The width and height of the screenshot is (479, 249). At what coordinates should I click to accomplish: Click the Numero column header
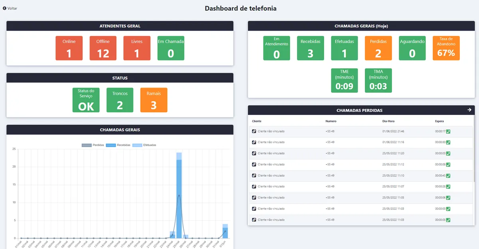click(x=331, y=121)
